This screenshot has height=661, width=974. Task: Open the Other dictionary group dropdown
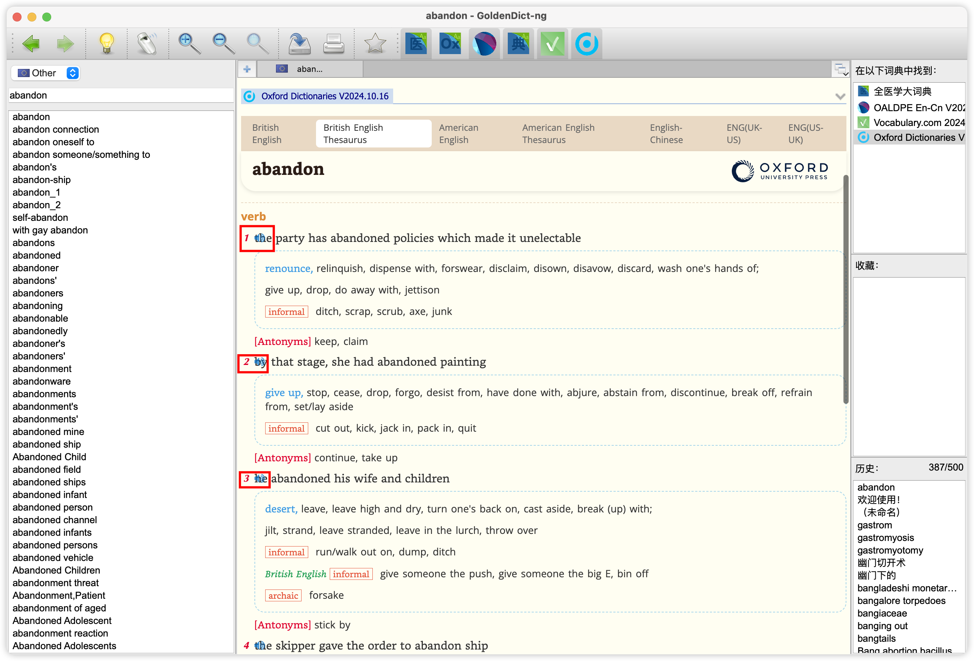click(46, 73)
